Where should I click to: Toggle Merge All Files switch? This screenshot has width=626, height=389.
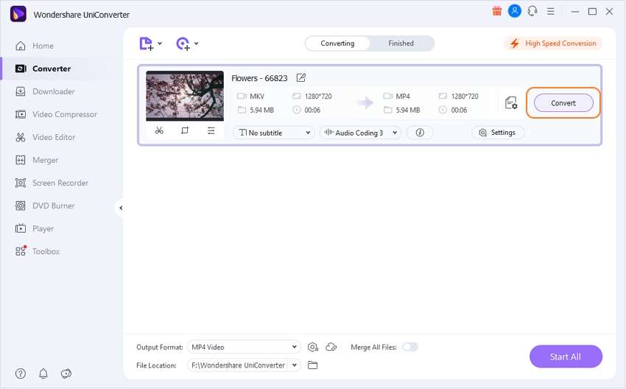tap(410, 347)
